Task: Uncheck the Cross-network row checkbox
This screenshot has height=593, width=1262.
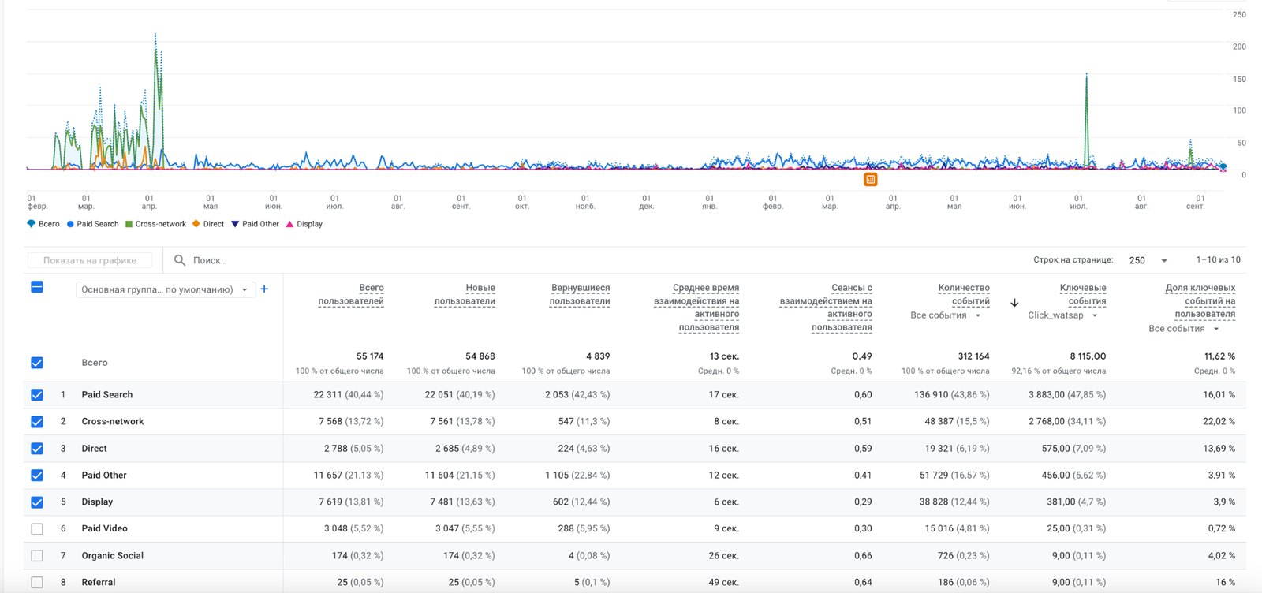Action: [x=37, y=422]
